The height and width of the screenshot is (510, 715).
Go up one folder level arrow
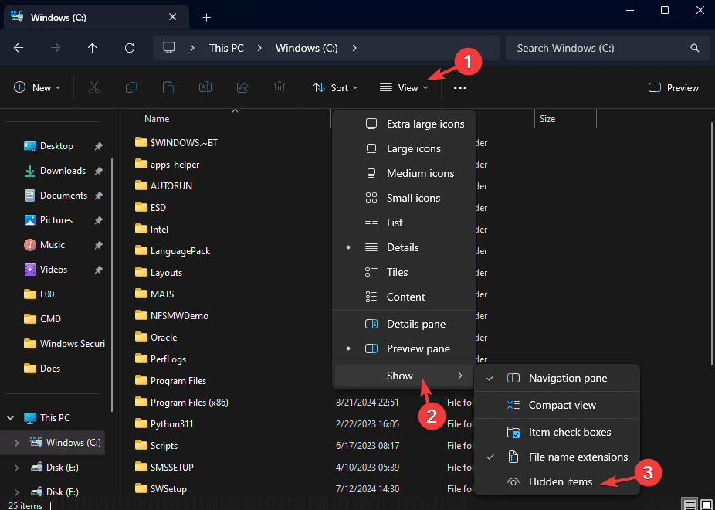93,48
